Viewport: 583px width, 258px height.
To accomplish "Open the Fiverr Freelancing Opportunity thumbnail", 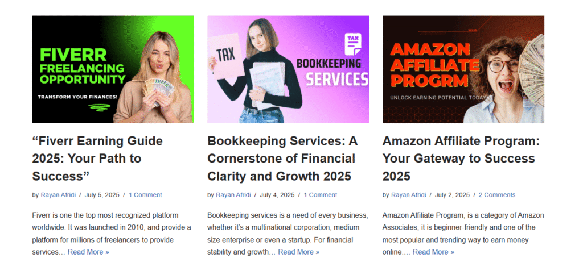I will tap(113, 69).
